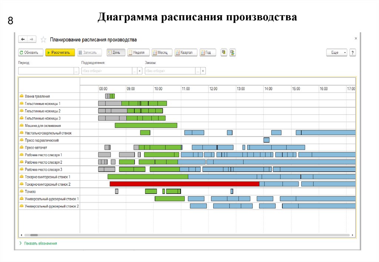
Task: Select the Гильотинные ножницы 1 row icon
Action: click(x=21, y=104)
